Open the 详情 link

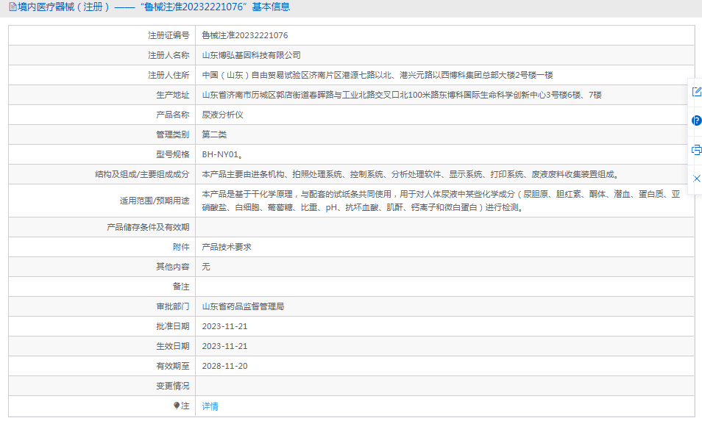210,406
